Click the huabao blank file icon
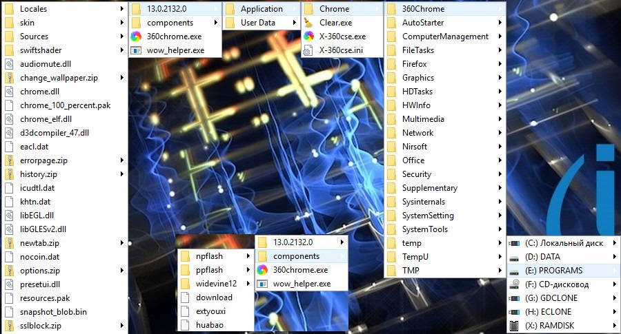 tap(185, 325)
